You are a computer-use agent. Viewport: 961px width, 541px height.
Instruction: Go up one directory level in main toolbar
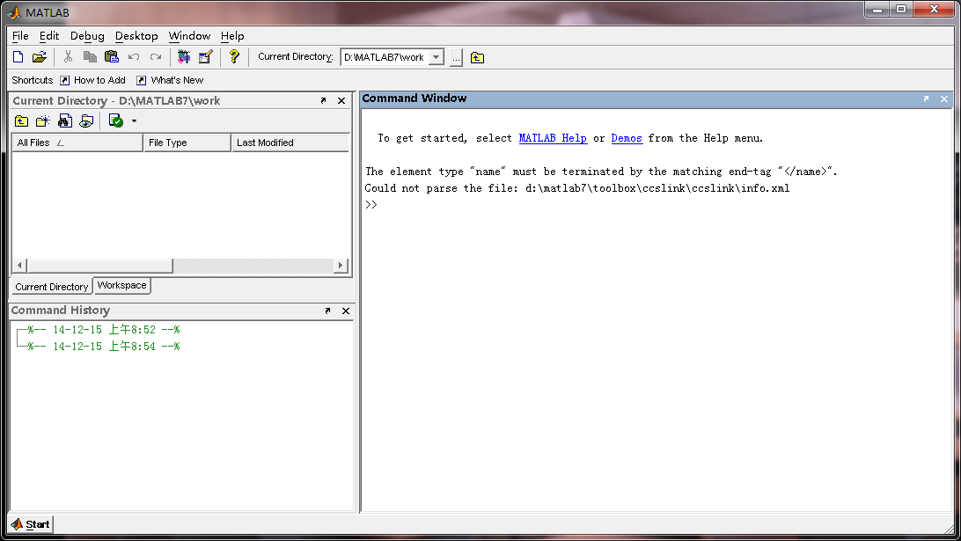coord(477,57)
